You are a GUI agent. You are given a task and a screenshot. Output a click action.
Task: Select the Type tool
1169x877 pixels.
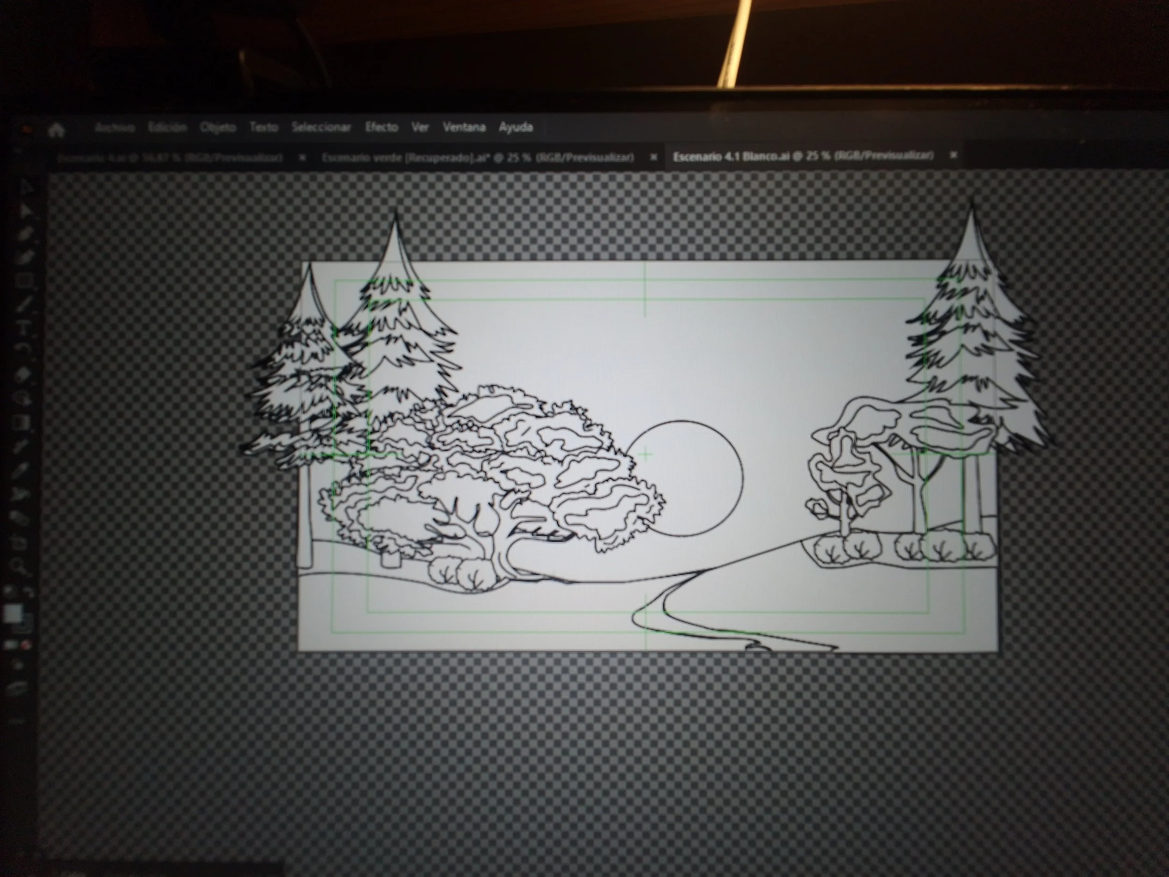click(x=24, y=326)
